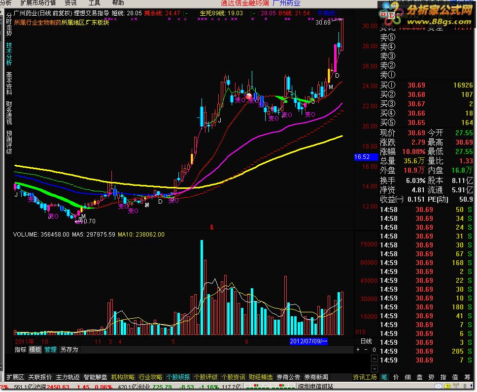
Task: Click the 管理 button below chart
Action: [50, 350]
